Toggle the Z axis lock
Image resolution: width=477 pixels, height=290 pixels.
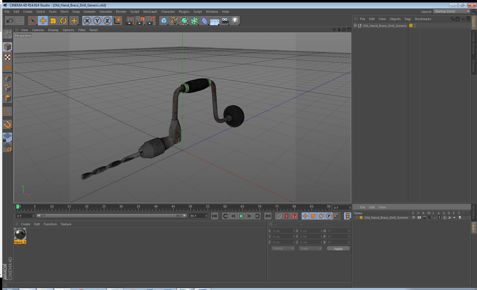[107, 21]
